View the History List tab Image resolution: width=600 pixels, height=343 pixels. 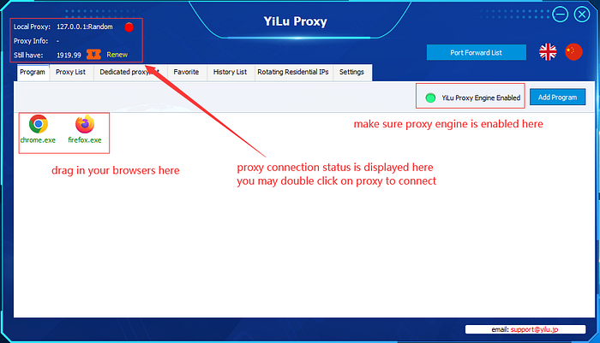[x=231, y=72]
